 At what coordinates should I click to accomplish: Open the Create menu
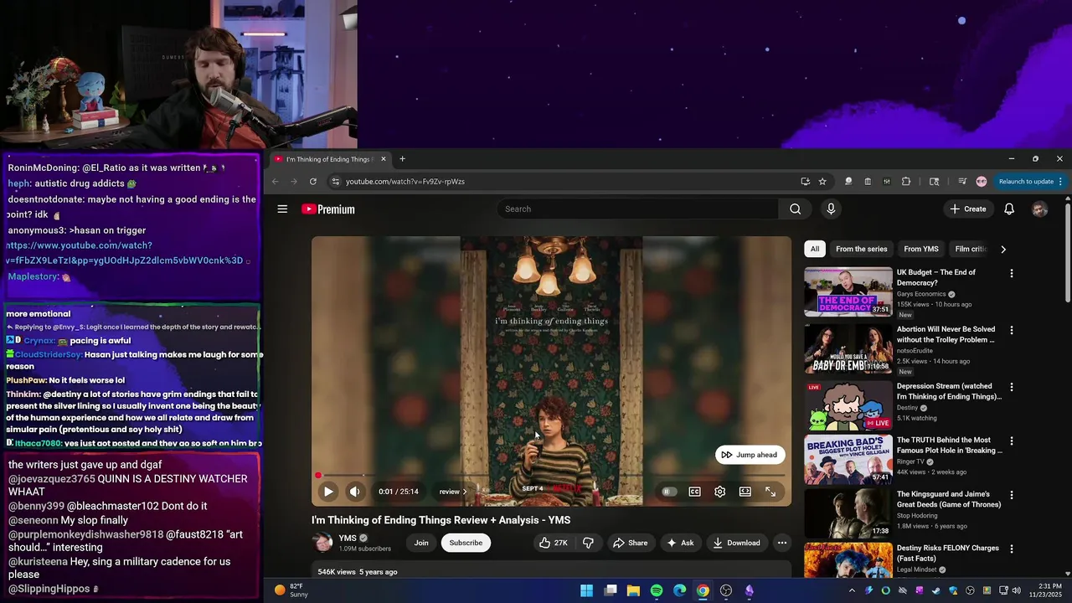pos(968,209)
